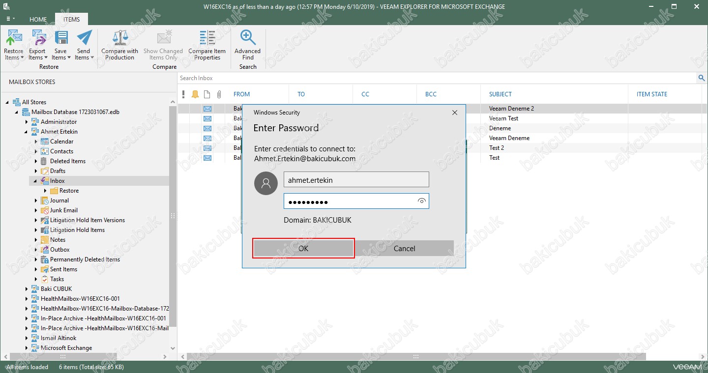Select envelope icon of Veeam Test row

207,118
